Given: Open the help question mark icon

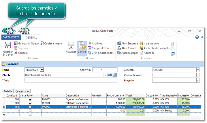Looking at the screenshot, I should pyautogui.click(x=197, y=37).
